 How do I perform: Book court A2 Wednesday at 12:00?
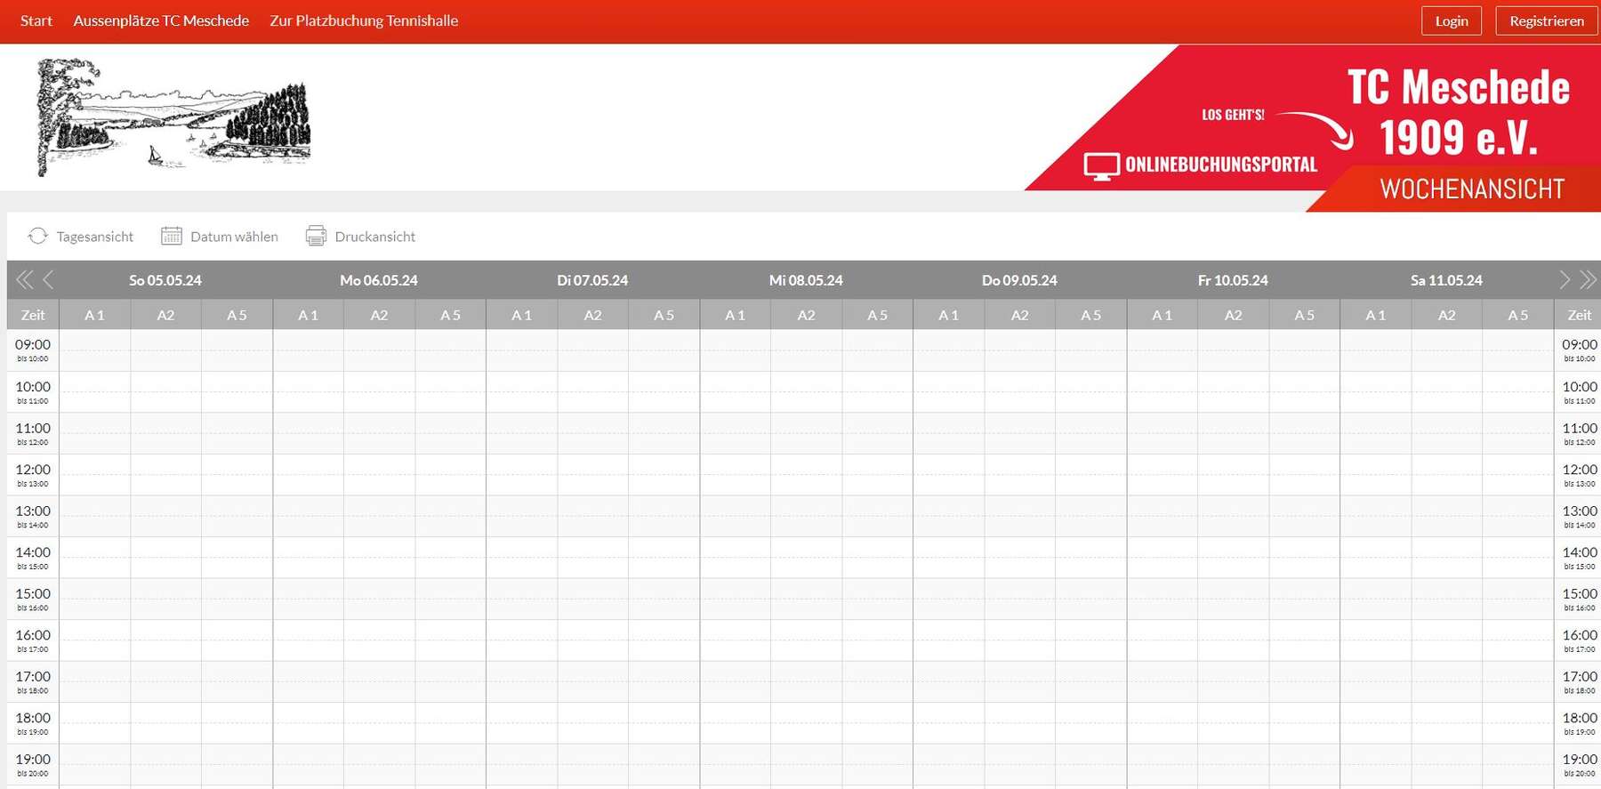click(806, 474)
